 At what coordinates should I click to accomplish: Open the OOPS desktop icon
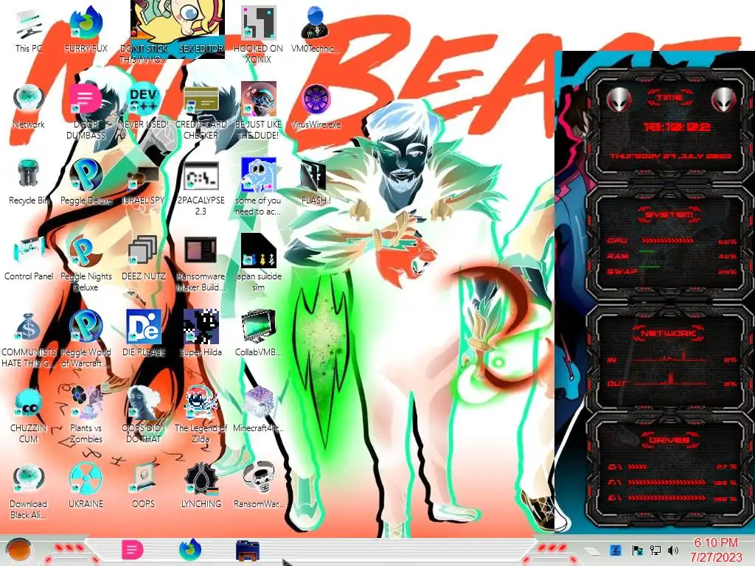coord(144,486)
